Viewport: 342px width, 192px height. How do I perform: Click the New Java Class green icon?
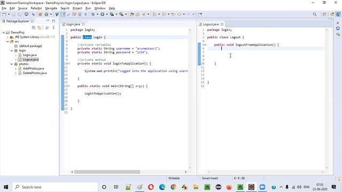pyautogui.click(x=46, y=14)
